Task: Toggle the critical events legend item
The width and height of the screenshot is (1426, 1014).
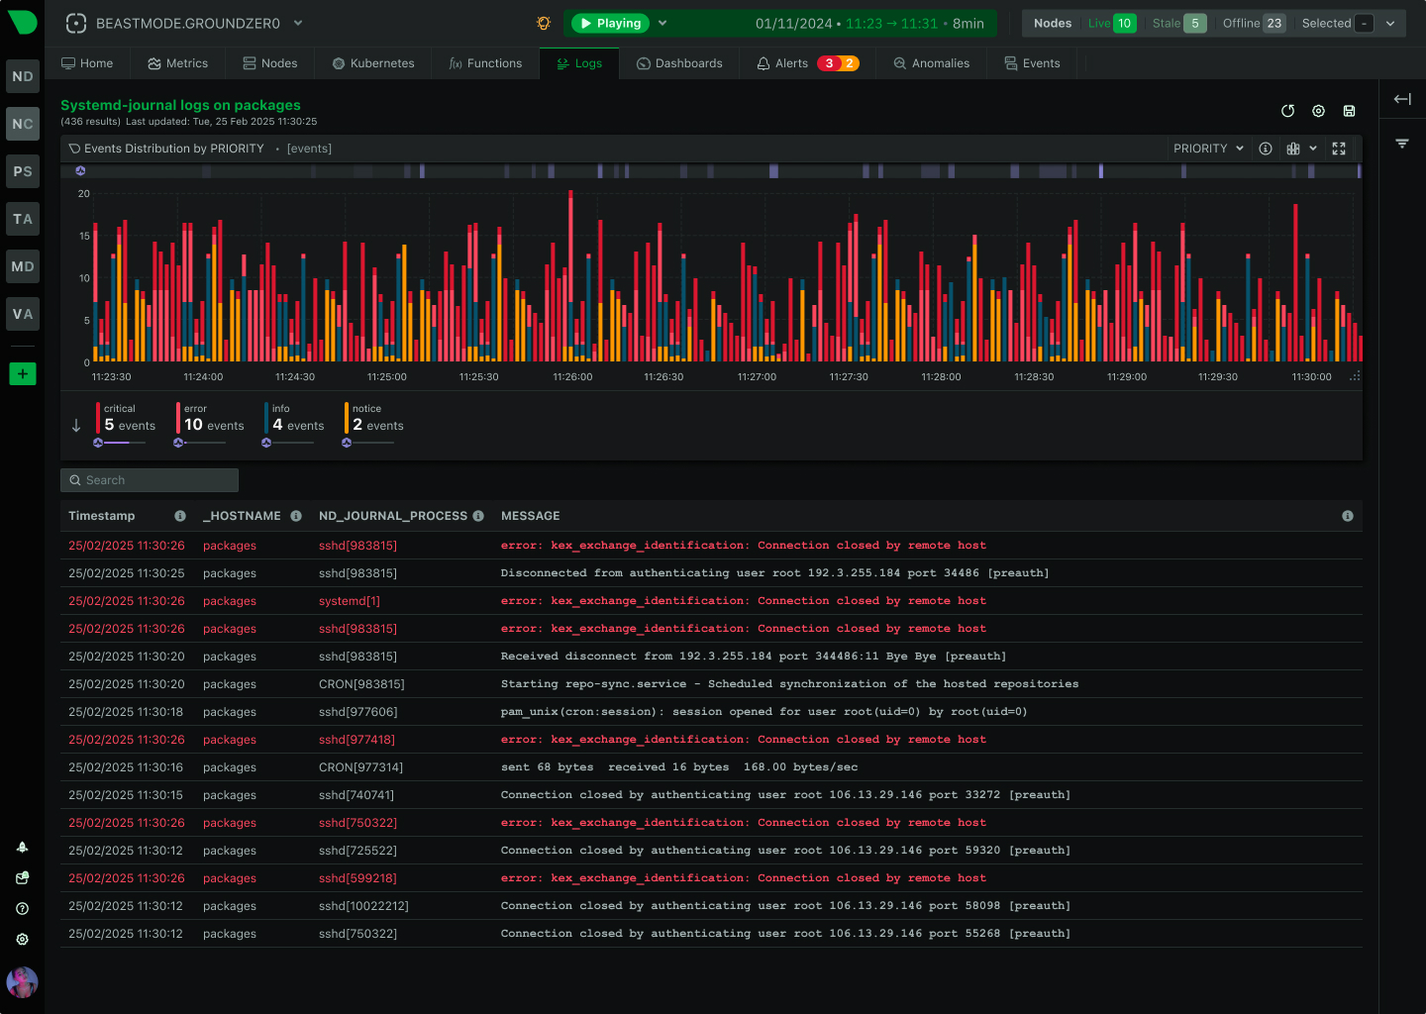Action: tap(127, 418)
